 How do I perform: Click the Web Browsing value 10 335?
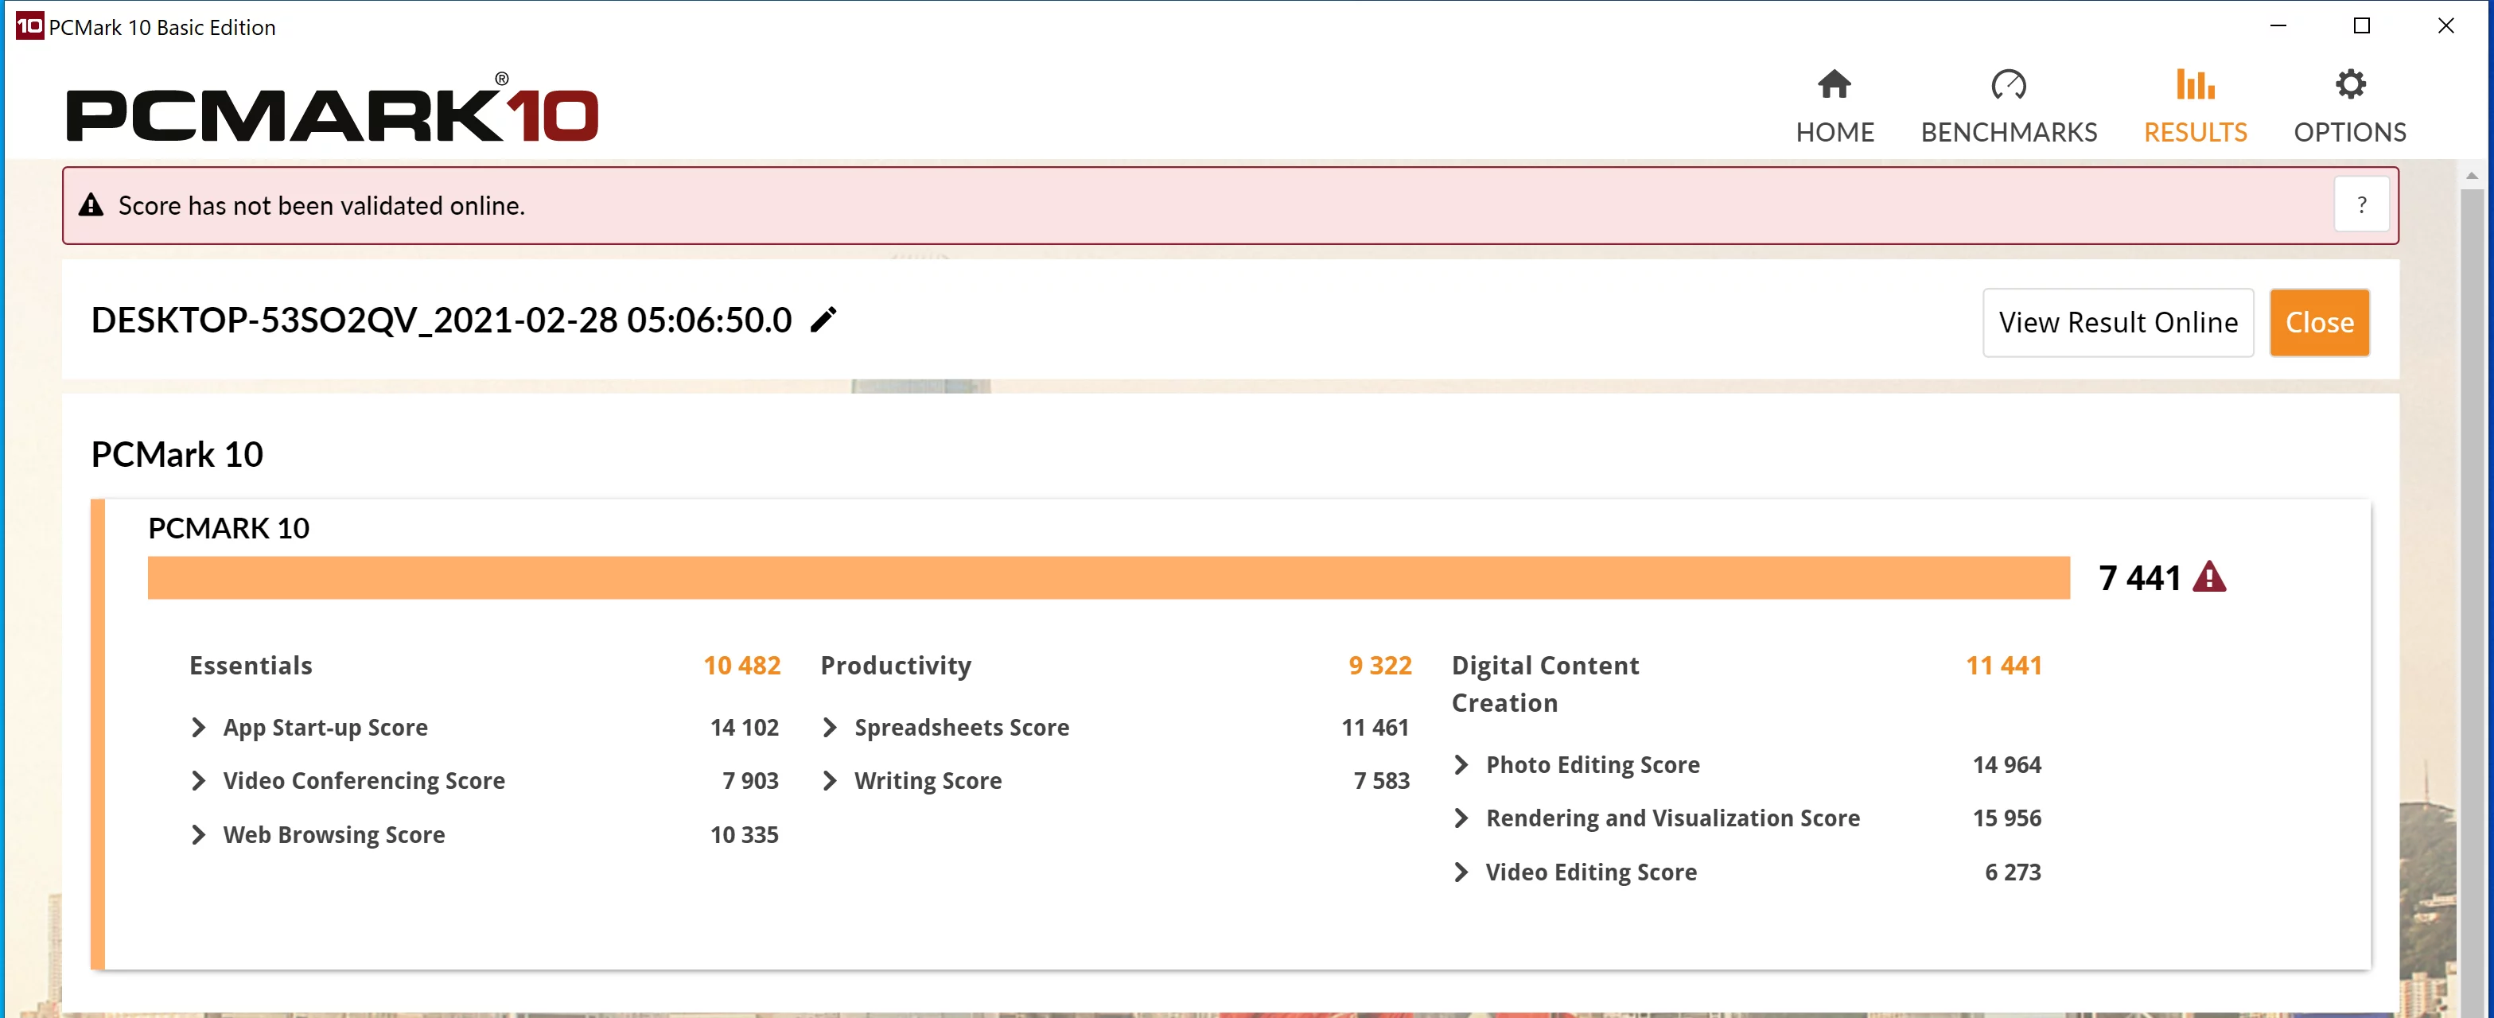[744, 834]
